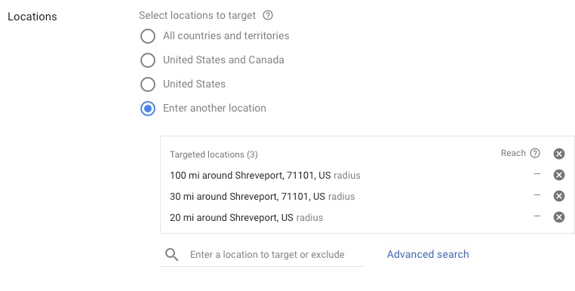The image size is (575, 291).
Task: Click the magnifier search icon
Action: (171, 254)
